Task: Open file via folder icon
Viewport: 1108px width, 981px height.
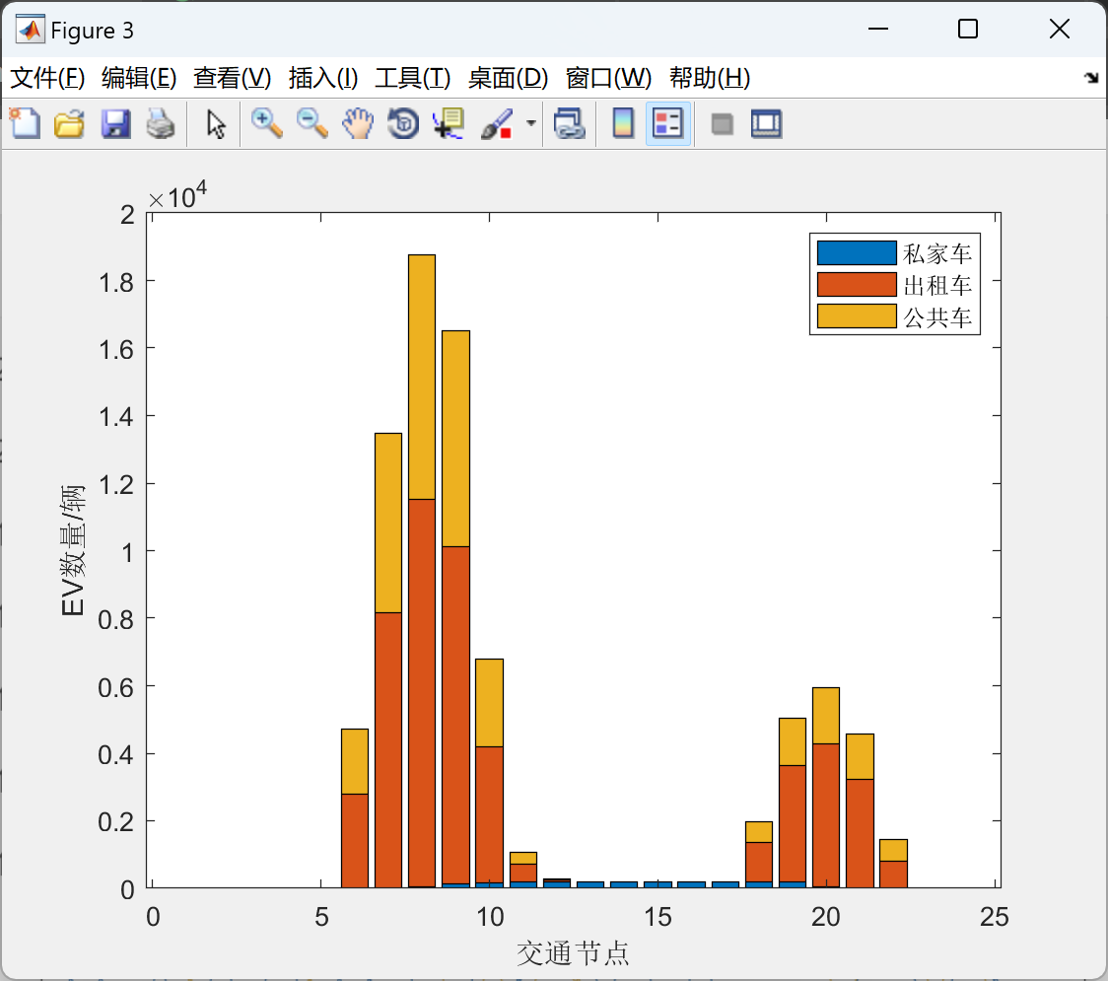Action: pyautogui.click(x=69, y=123)
